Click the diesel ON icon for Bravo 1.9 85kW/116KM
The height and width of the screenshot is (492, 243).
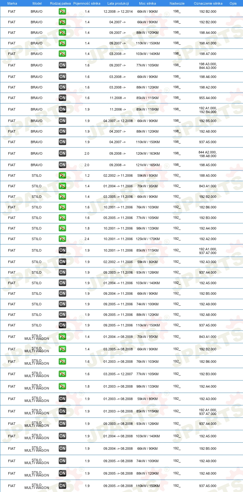pyautogui.click(x=62, y=109)
